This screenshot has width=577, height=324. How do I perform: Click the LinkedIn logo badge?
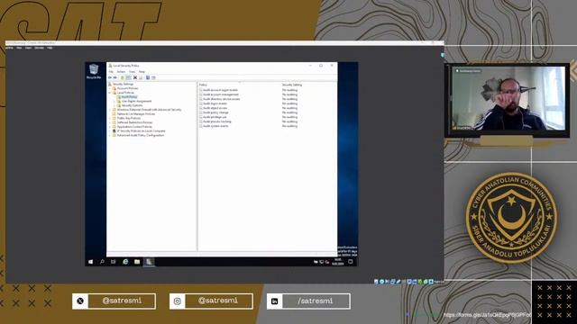click(274, 301)
